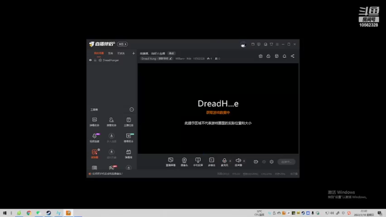Expand the microphone options arrow
The height and width of the screenshot is (217, 386).
(x=230, y=161)
